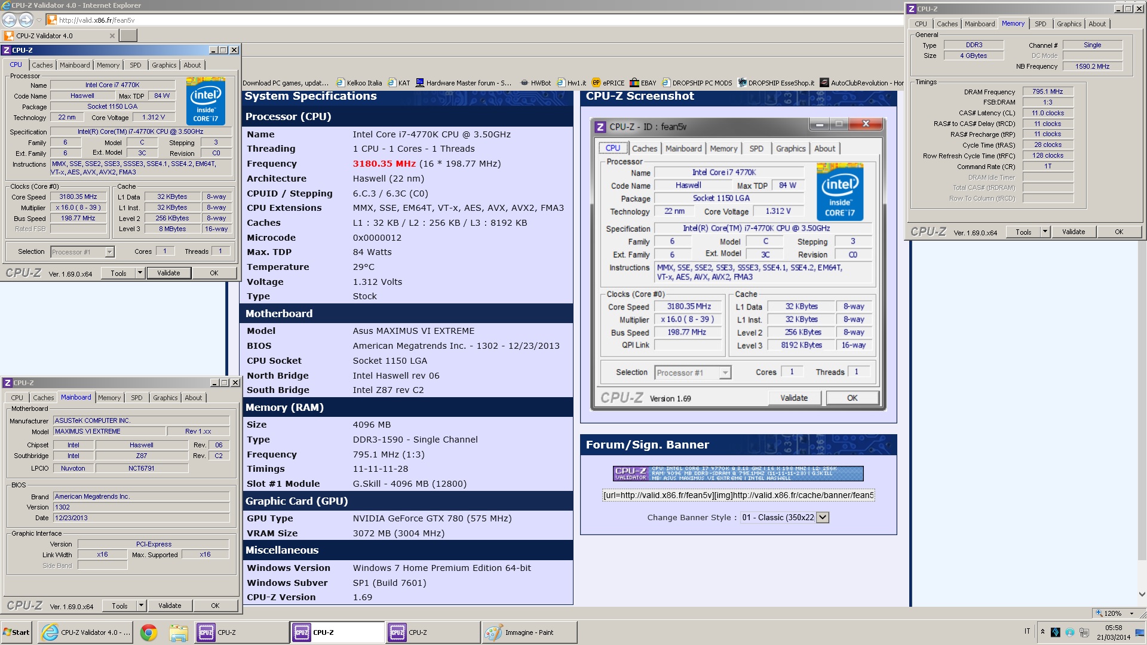Image resolution: width=1147 pixels, height=645 pixels.
Task: Click Validate button in top-left CPU-Z window
Action: (168, 273)
